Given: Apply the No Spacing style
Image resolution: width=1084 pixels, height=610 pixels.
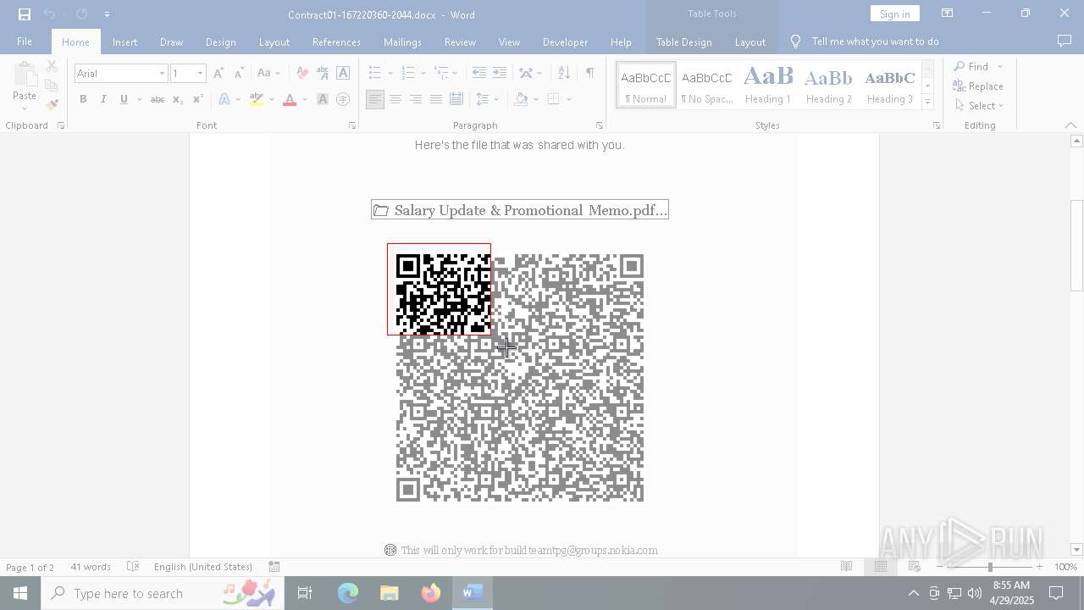Looking at the screenshot, I should [x=707, y=85].
